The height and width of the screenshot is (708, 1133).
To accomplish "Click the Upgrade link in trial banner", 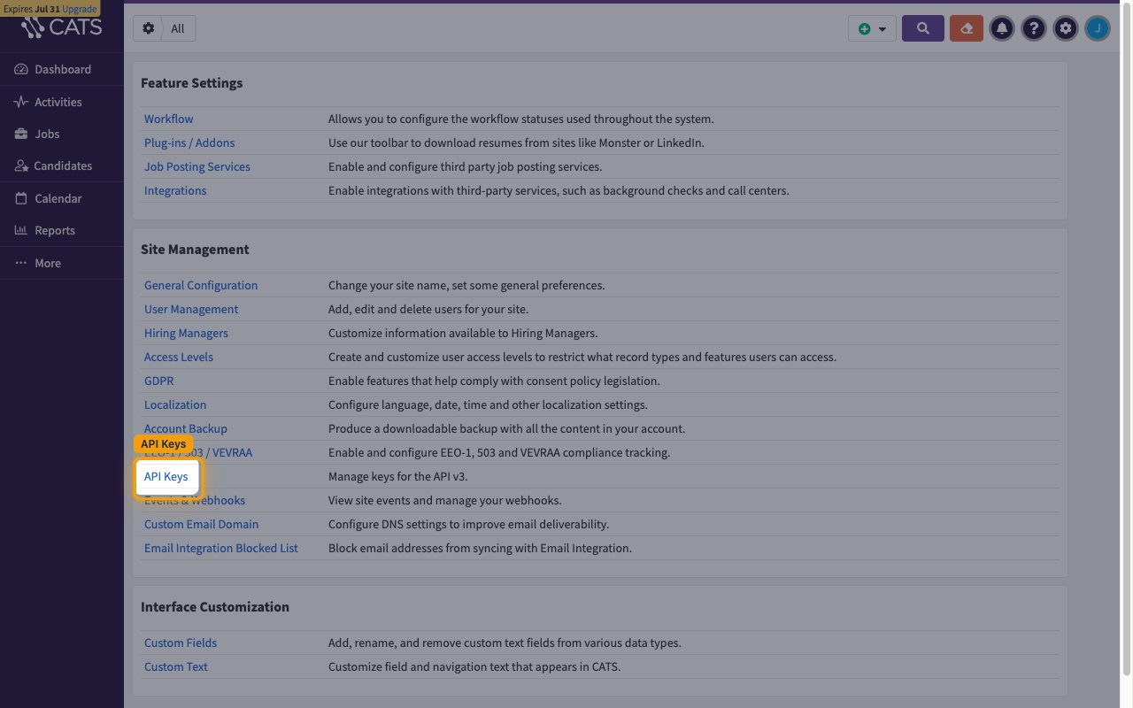I will tap(80, 9).
